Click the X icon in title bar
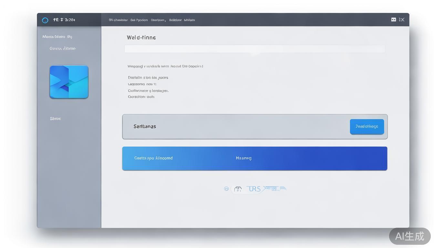434x248 pixels. tap(402, 20)
